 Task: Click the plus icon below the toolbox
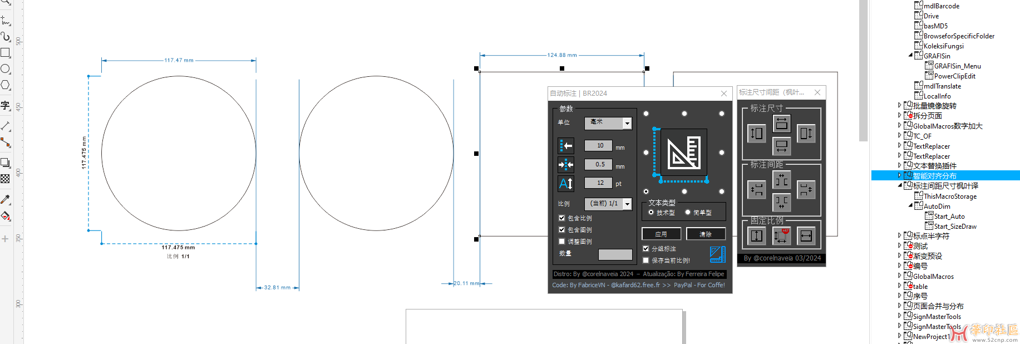[5, 239]
